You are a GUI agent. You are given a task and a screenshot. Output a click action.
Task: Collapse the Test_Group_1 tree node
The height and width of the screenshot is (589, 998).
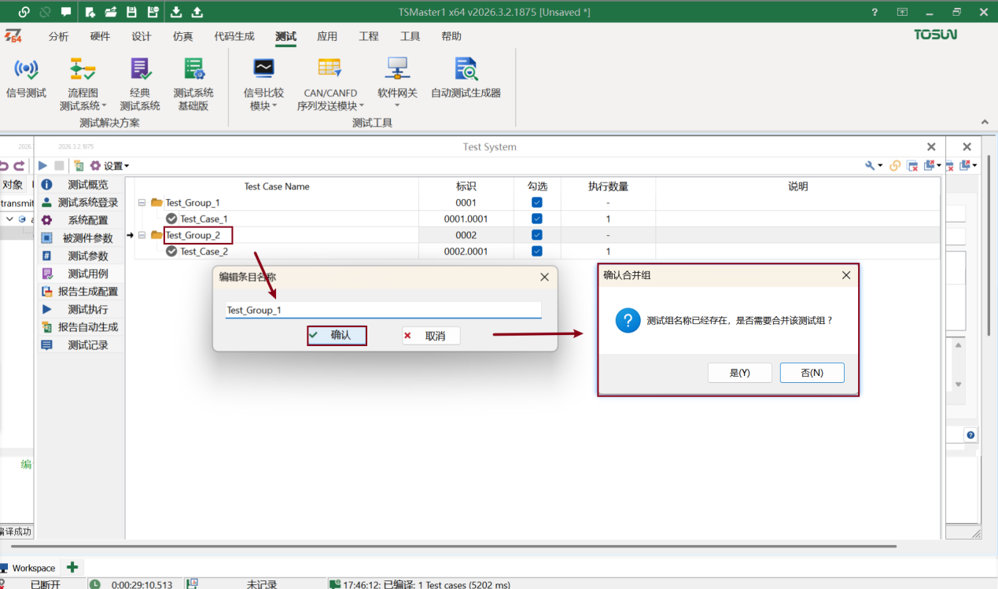click(143, 202)
